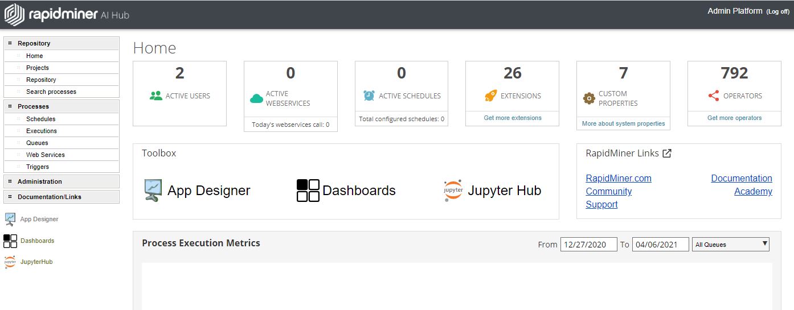Click the App Designer label in Toolbox
The width and height of the screenshot is (794, 310).
coord(209,191)
